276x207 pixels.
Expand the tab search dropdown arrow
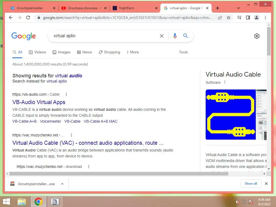(239, 8)
